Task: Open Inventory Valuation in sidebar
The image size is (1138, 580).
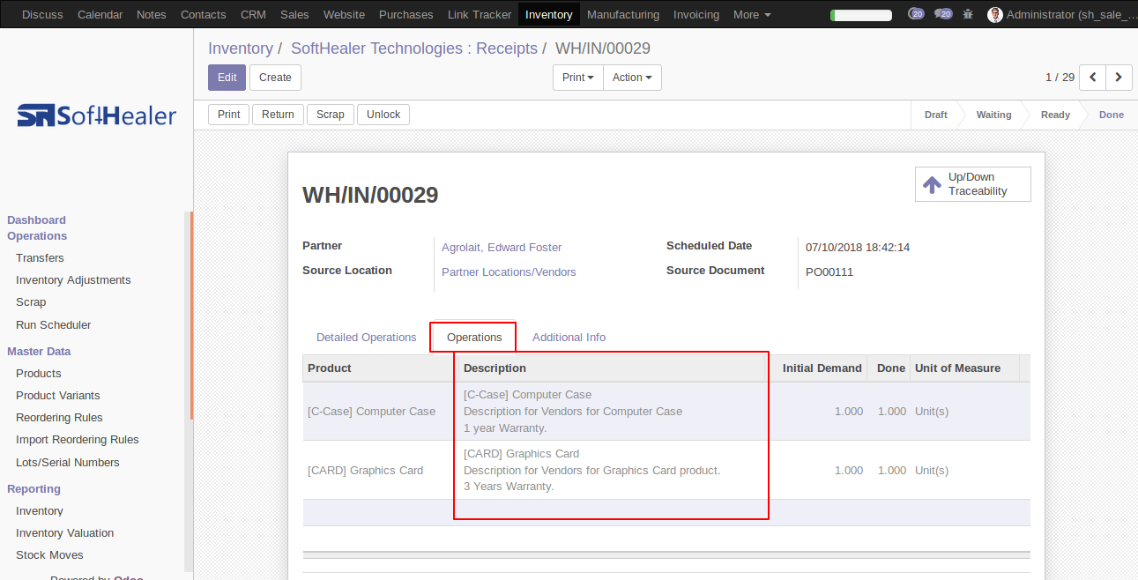Action: 65,533
